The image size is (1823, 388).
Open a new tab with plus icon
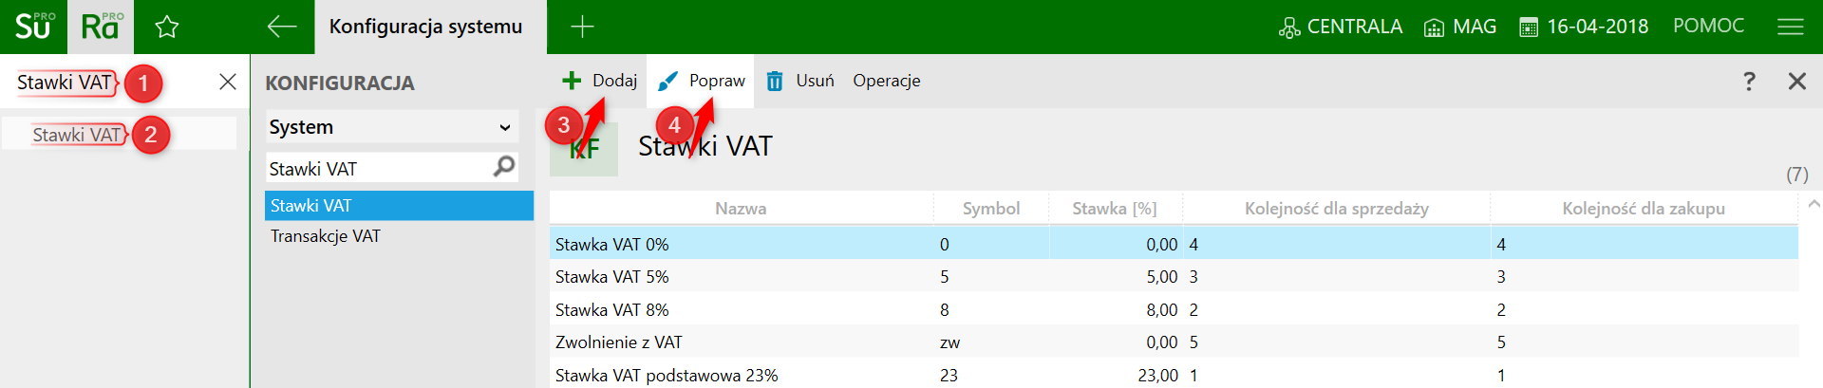pyautogui.click(x=582, y=27)
